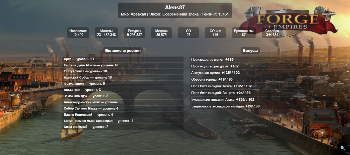Click the Ресурсы stat box

134,33
